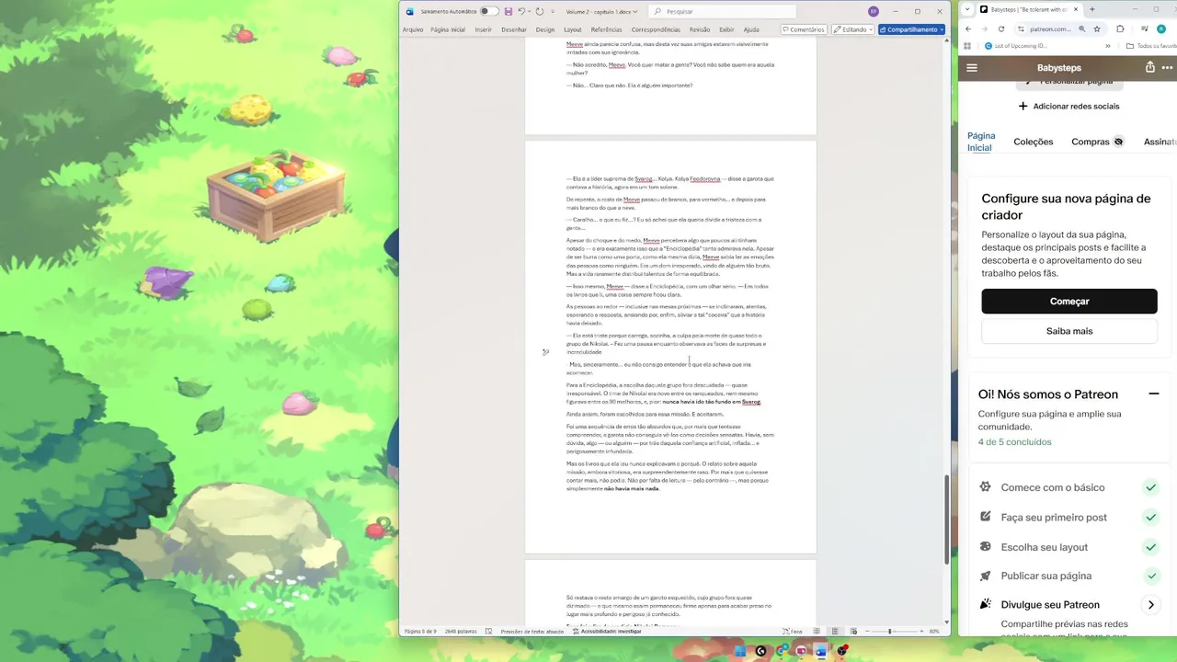Click the Save disk icon in Word
This screenshot has height=662, width=1177.
[x=508, y=11]
